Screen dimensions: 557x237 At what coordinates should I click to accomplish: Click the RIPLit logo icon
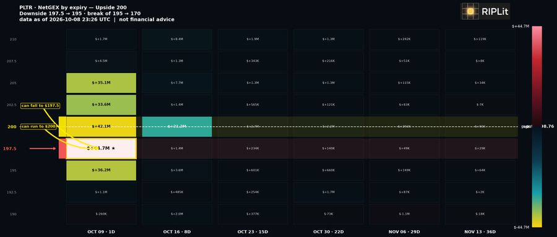click(x=470, y=11)
